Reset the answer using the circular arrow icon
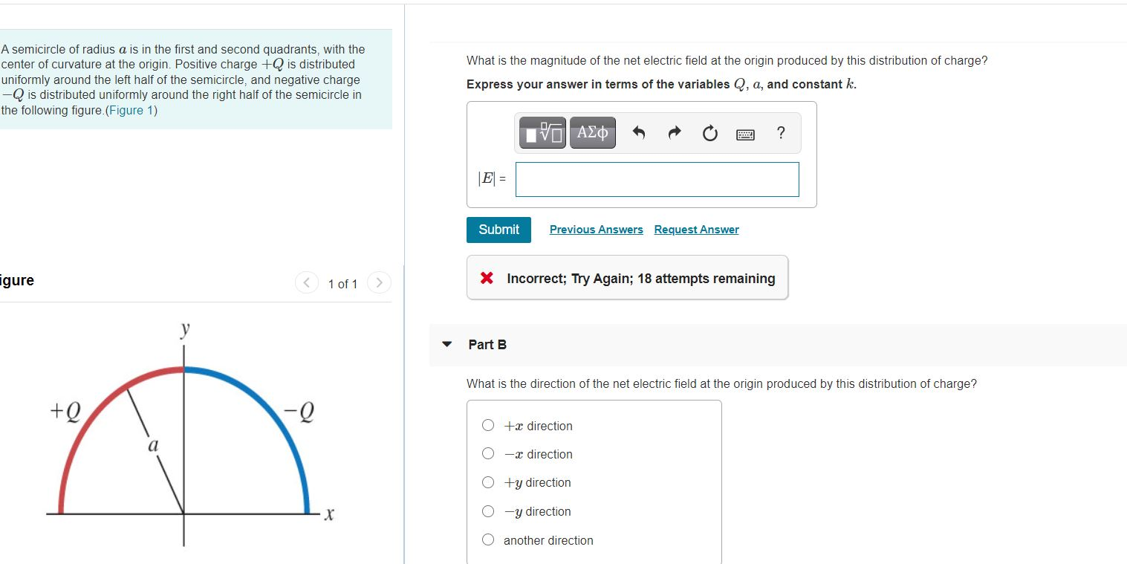This screenshot has height=564, width=1127. tap(709, 132)
